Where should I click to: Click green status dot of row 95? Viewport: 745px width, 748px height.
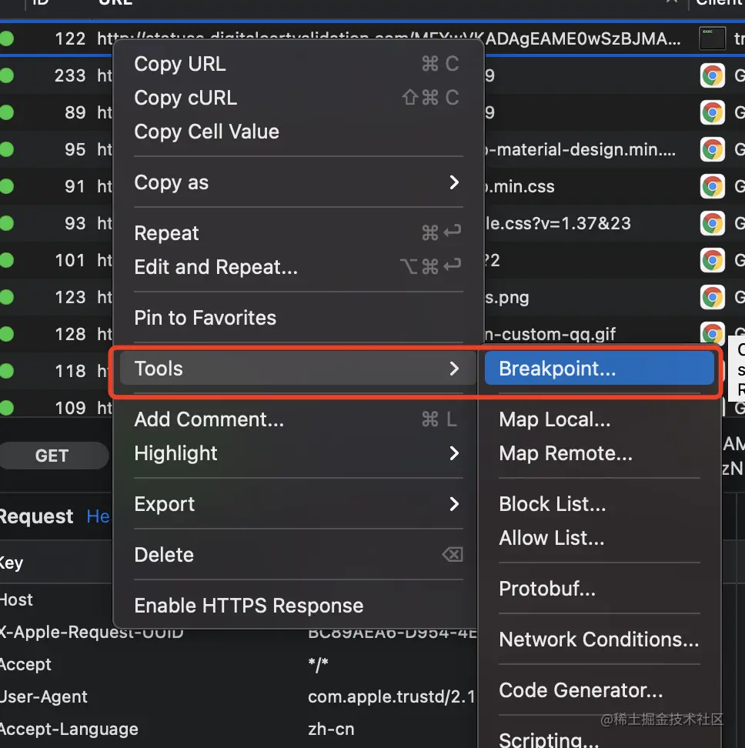point(6,149)
